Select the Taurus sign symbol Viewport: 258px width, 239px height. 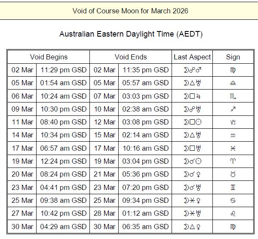tap(233, 174)
